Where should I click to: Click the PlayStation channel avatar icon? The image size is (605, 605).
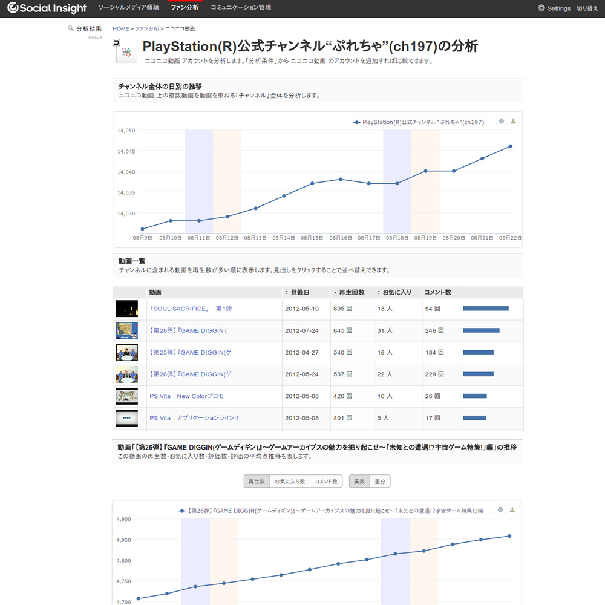pyautogui.click(x=125, y=51)
